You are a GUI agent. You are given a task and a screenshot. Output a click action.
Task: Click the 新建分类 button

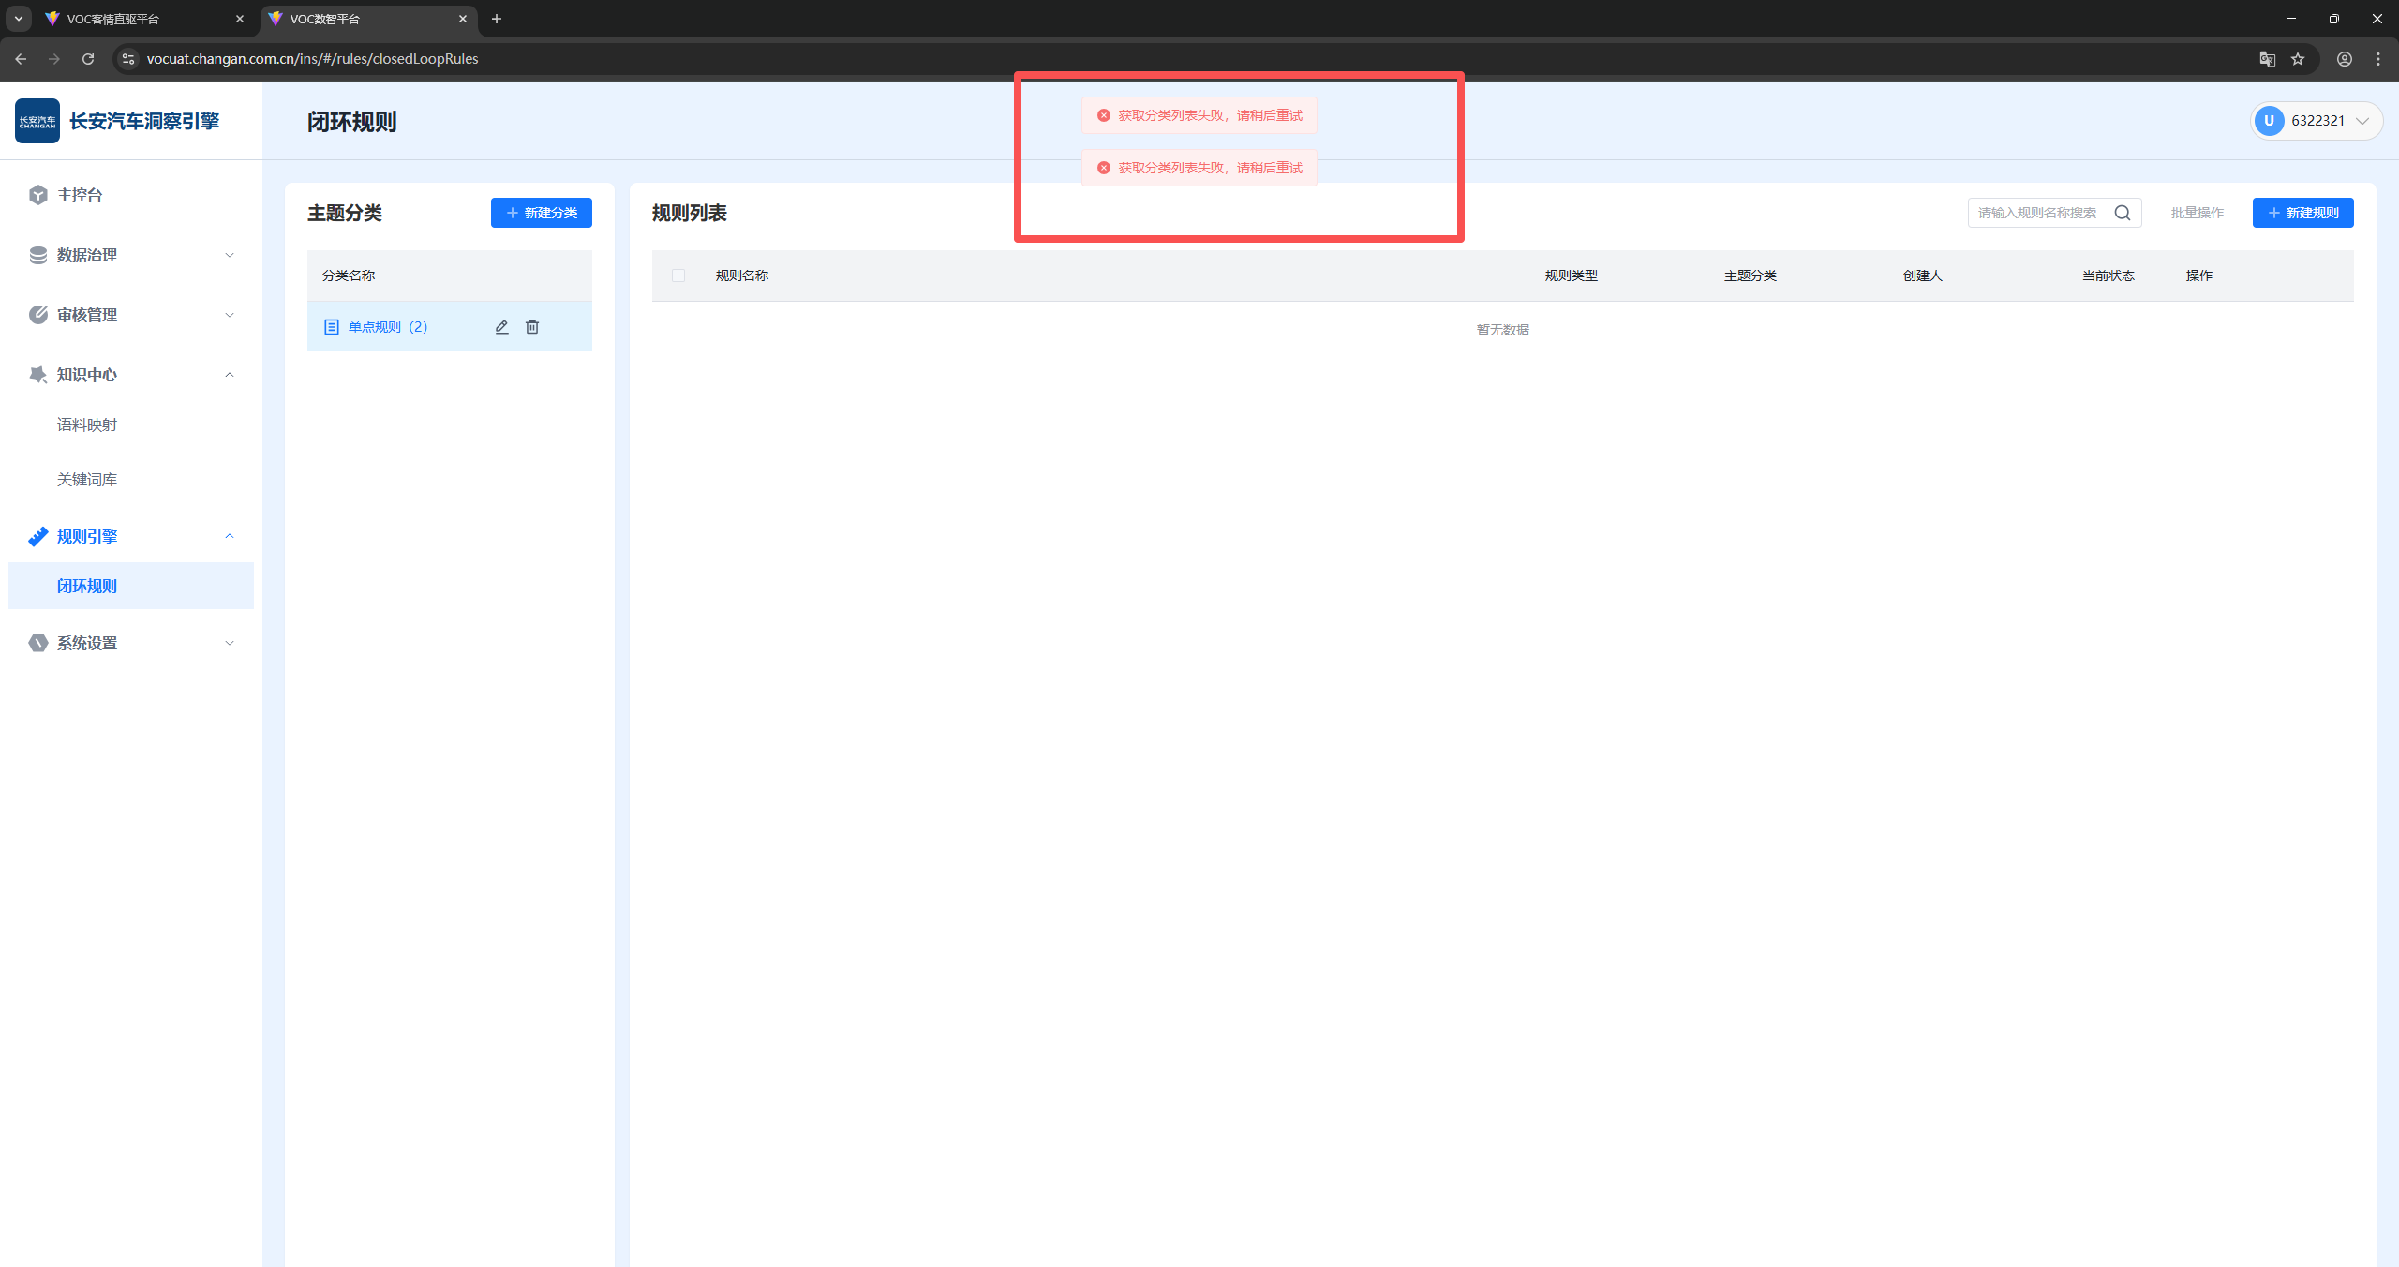pyautogui.click(x=542, y=213)
